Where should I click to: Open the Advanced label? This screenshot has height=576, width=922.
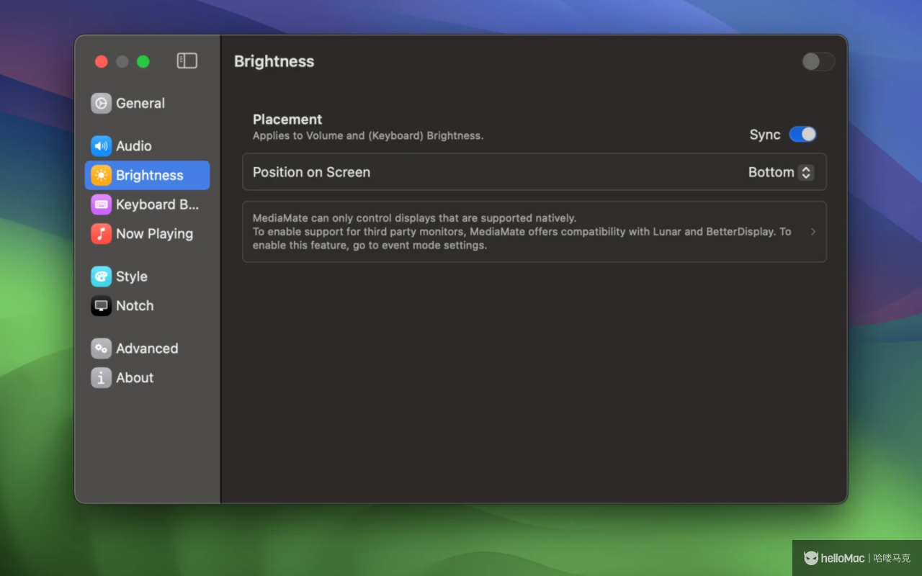[147, 348]
